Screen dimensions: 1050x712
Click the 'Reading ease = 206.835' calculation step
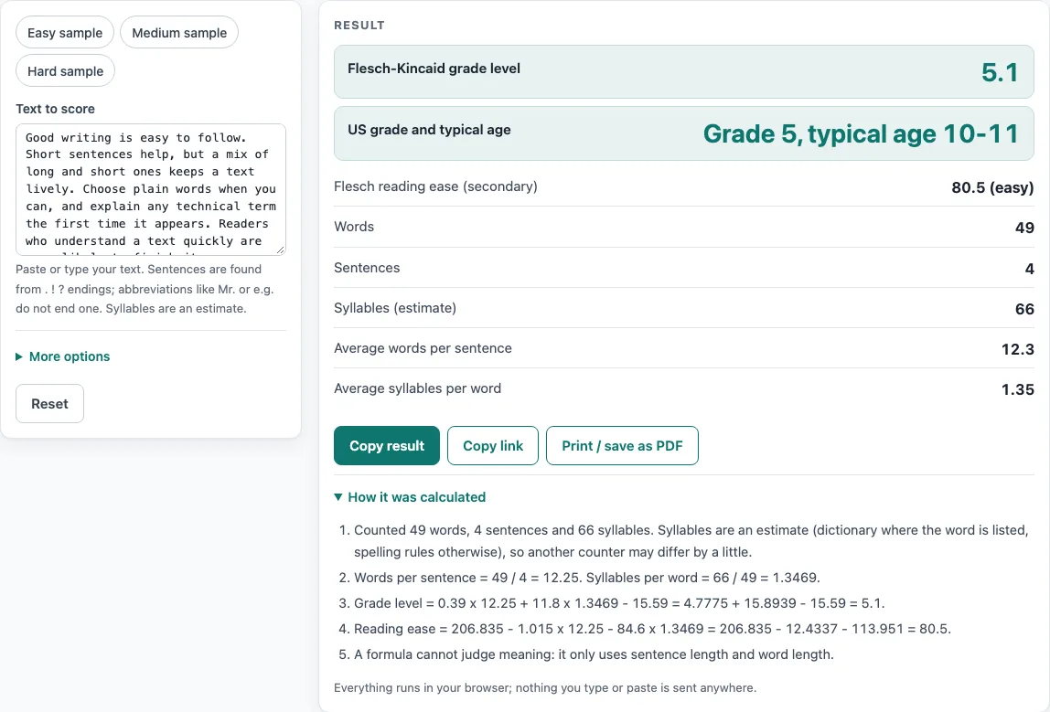pyautogui.click(x=653, y=628)
